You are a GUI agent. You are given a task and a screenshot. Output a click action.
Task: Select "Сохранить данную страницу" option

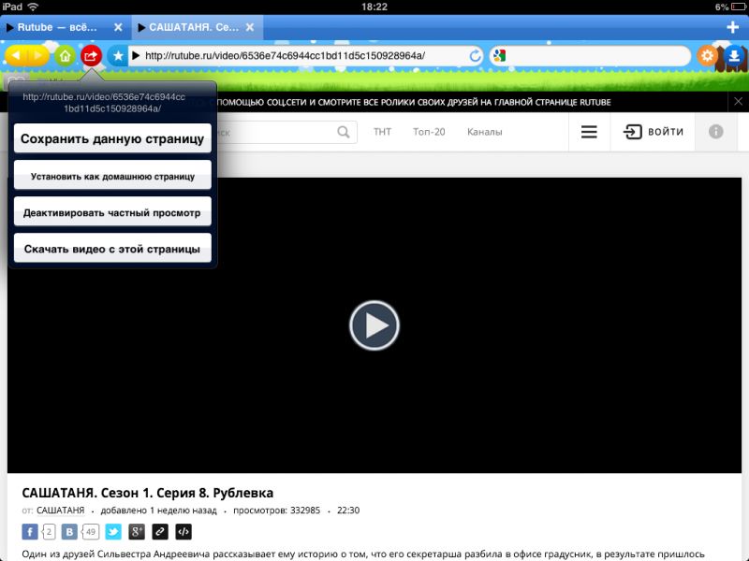[x=112, y=138]
